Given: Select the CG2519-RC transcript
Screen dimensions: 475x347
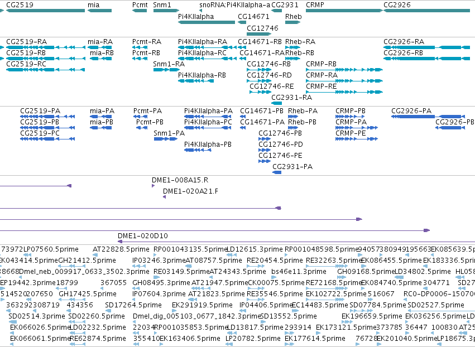Looking at the screenshot, I should point(45,70).
